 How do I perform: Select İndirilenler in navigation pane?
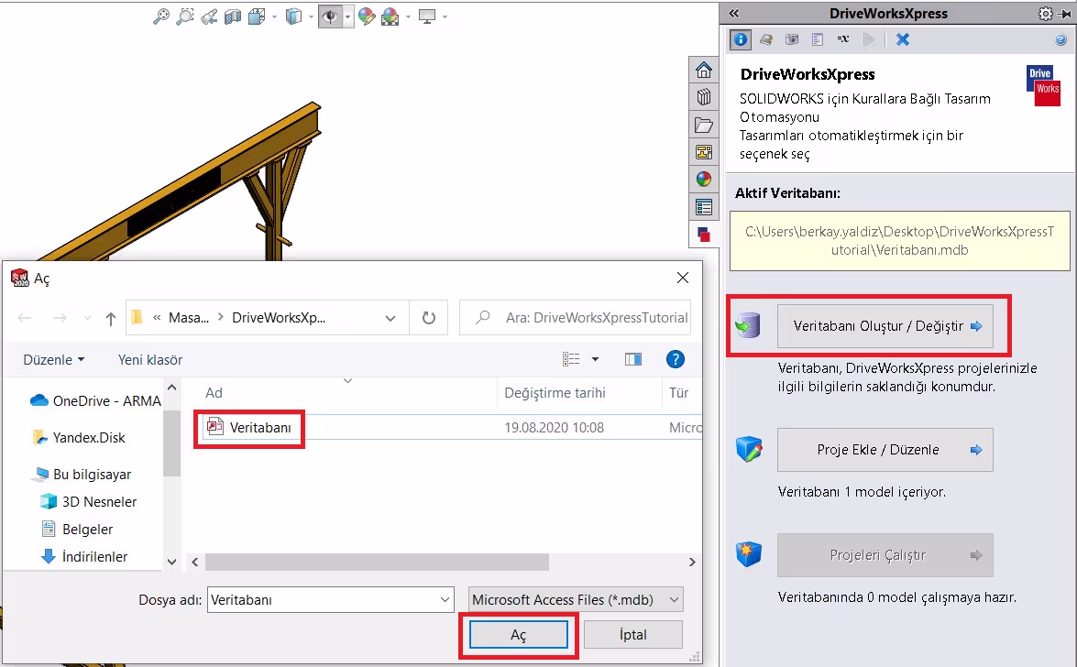(84, 556)
